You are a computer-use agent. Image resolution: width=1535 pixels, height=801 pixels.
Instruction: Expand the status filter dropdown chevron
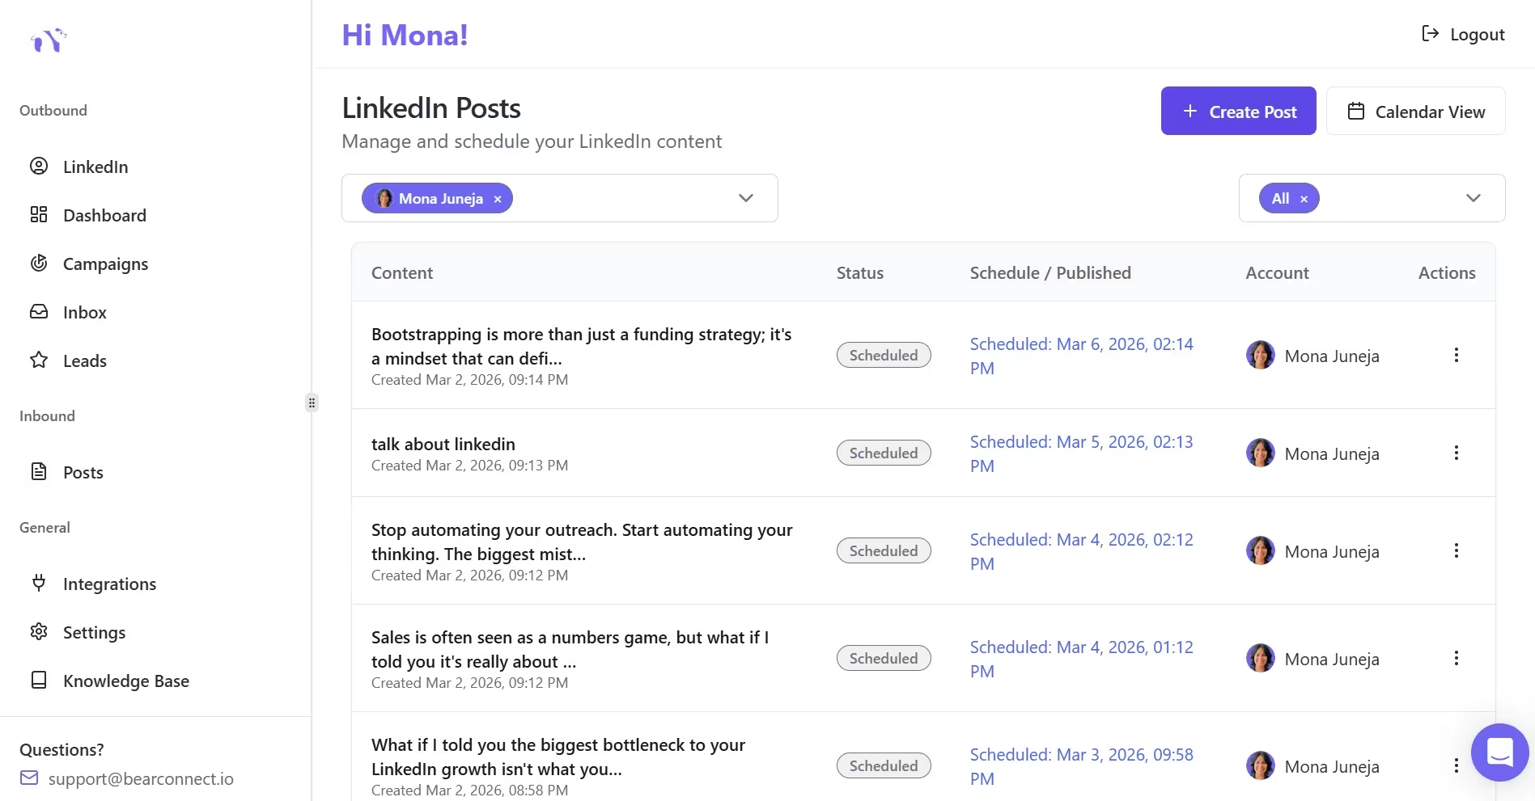(x=1473, y=198)
